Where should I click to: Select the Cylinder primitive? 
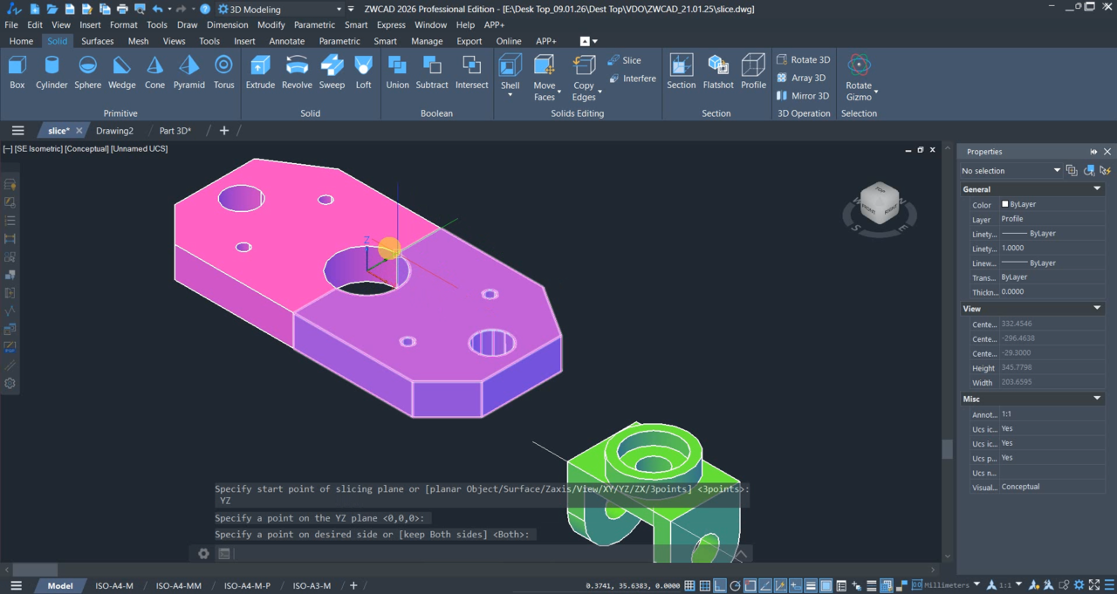coord(51,72)
